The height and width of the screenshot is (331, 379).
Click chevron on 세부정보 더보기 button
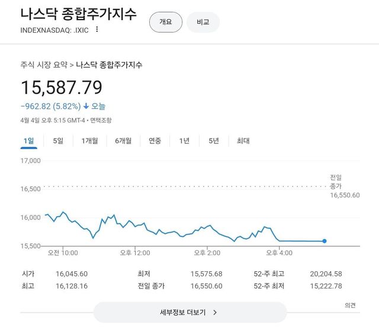[215, 312]
